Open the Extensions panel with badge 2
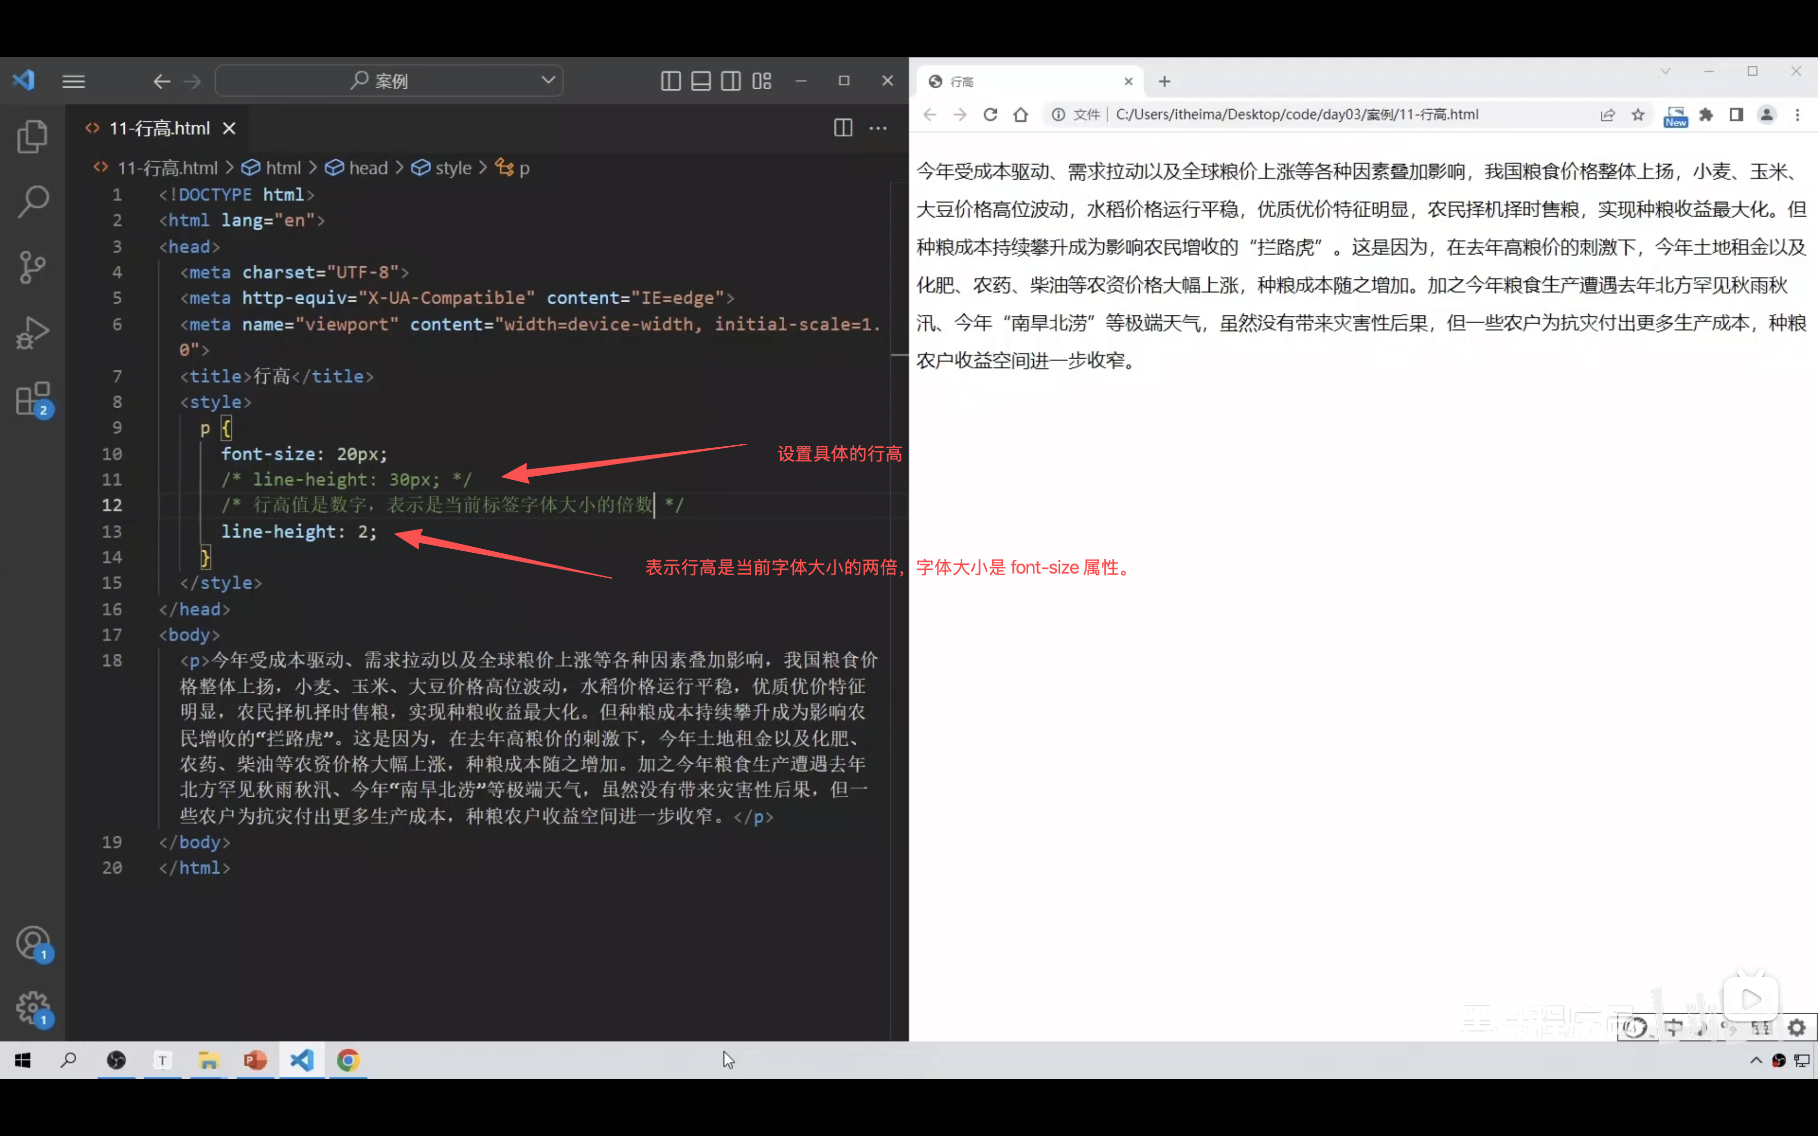 tap(34, 399)
